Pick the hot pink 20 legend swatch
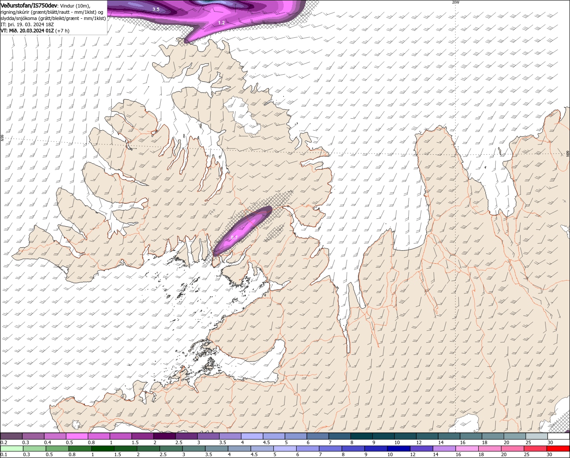Image resolution: width=570 pixels, height=458 pixels. (513, 449)
